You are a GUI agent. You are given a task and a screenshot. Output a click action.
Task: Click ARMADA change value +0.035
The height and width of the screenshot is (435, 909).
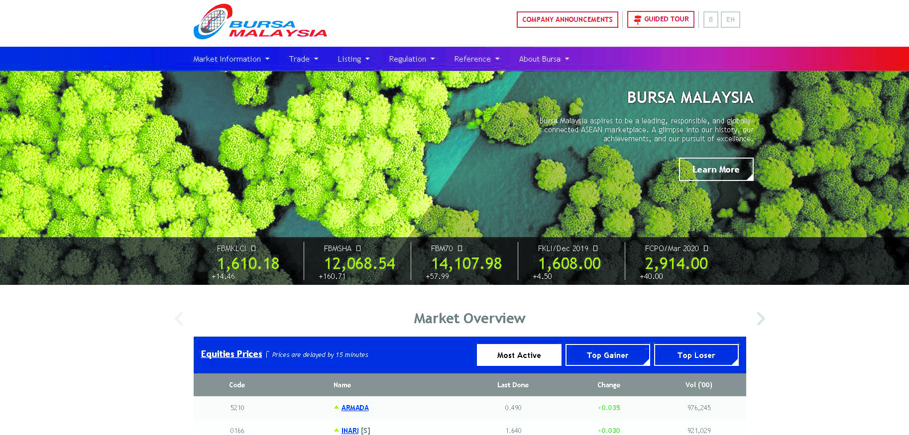pyautogui.click(x=609, y=408)
